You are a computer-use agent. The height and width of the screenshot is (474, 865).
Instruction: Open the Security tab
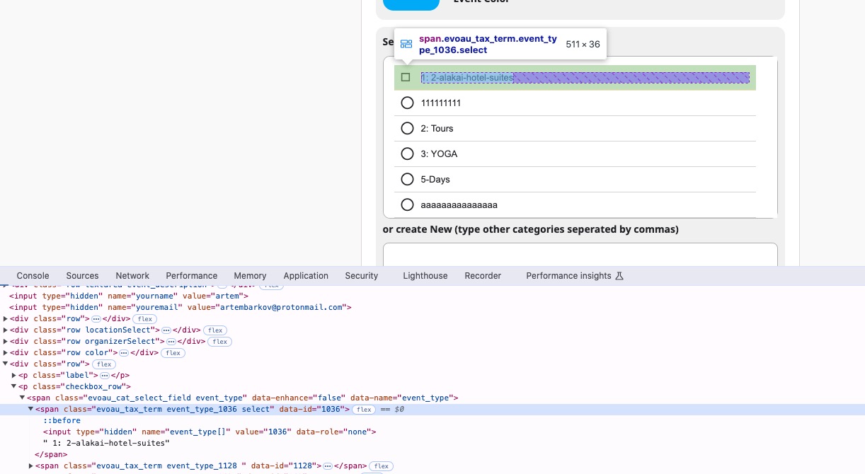click(362, 276)
